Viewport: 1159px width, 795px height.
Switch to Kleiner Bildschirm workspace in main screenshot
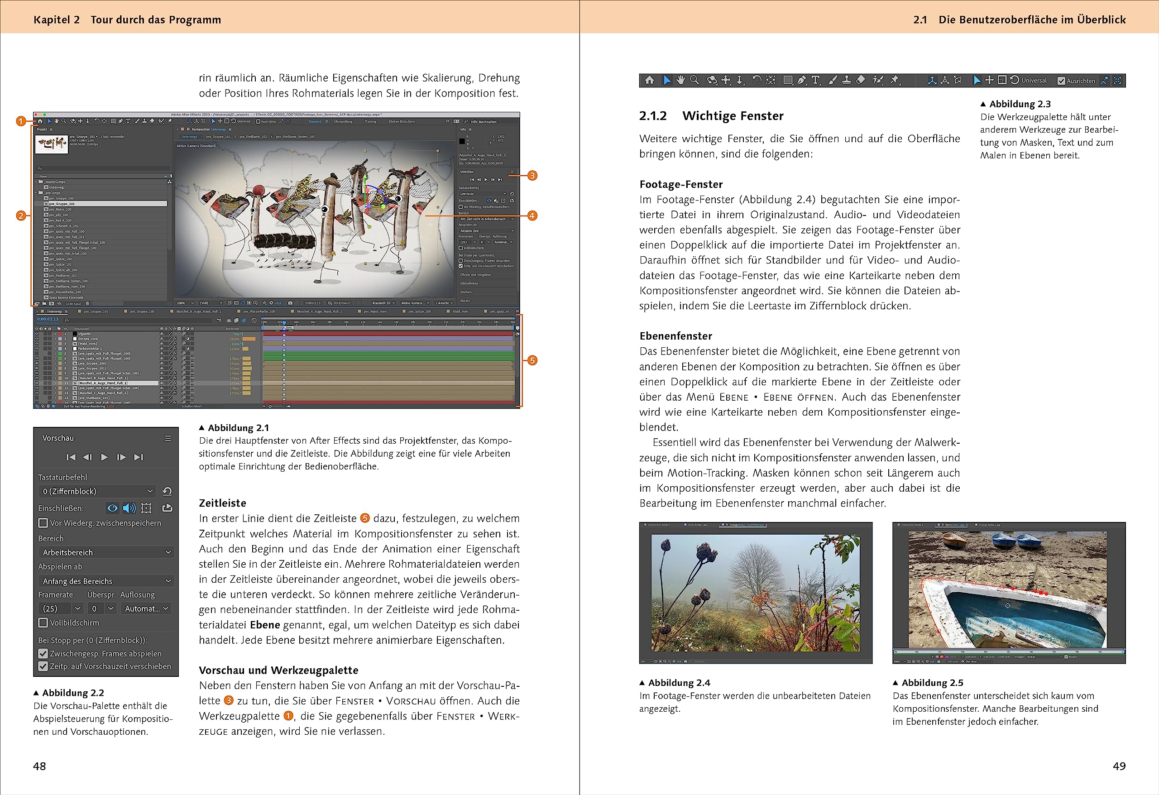pyautogui.click(x=402, y=122)
